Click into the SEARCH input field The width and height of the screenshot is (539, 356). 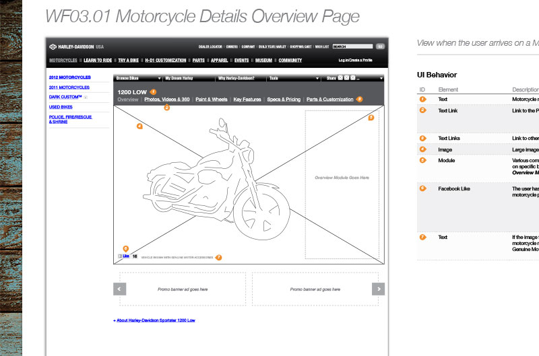click(x=352, y=46)
